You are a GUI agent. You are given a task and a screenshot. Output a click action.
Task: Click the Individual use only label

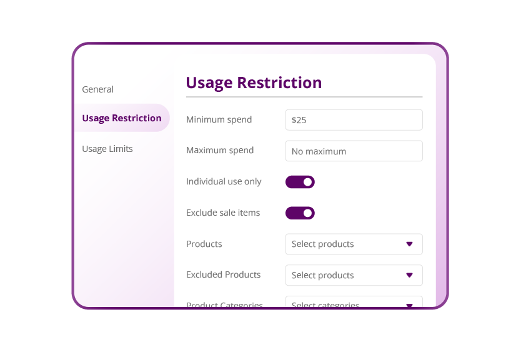click(224, 181)
